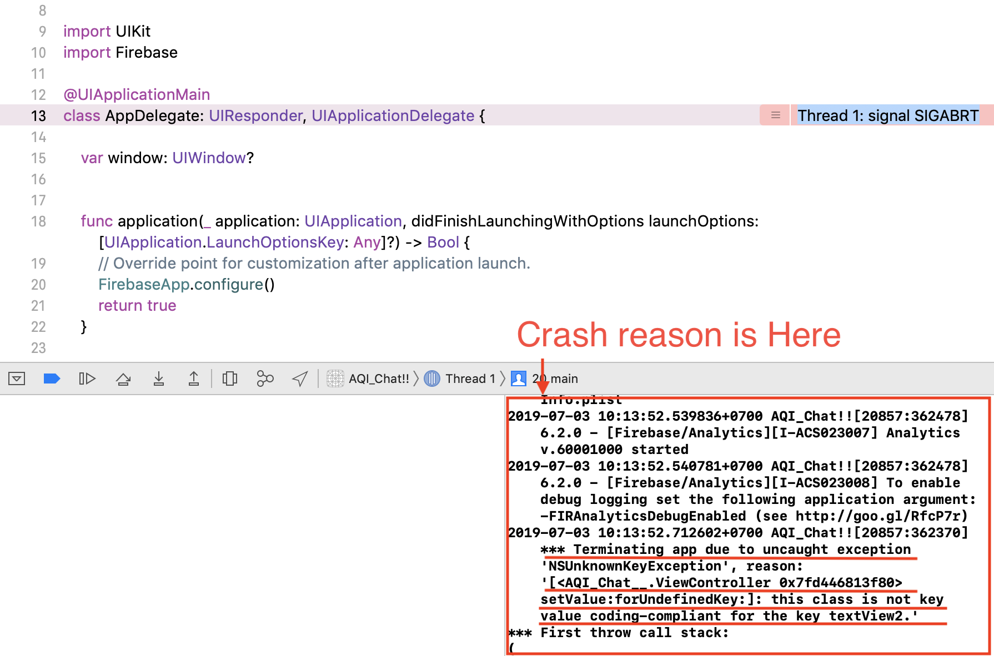This screenshot has width=994, height=656.
Task: Click the UIApplication.LaunchOptionsKey type
Action: tap(224, 242)
